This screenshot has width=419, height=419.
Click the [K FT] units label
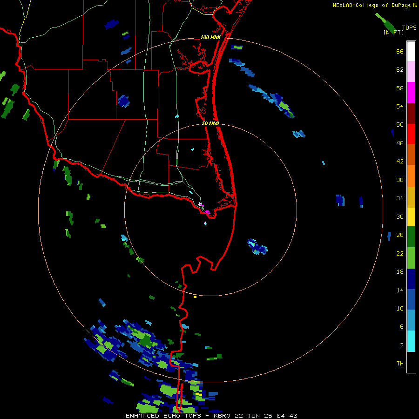[x=393, y=32]
